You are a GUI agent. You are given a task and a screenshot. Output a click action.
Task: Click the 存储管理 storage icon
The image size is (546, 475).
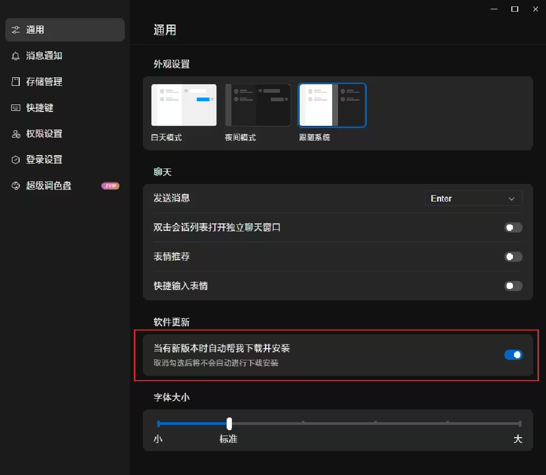[x=15, y=82]
